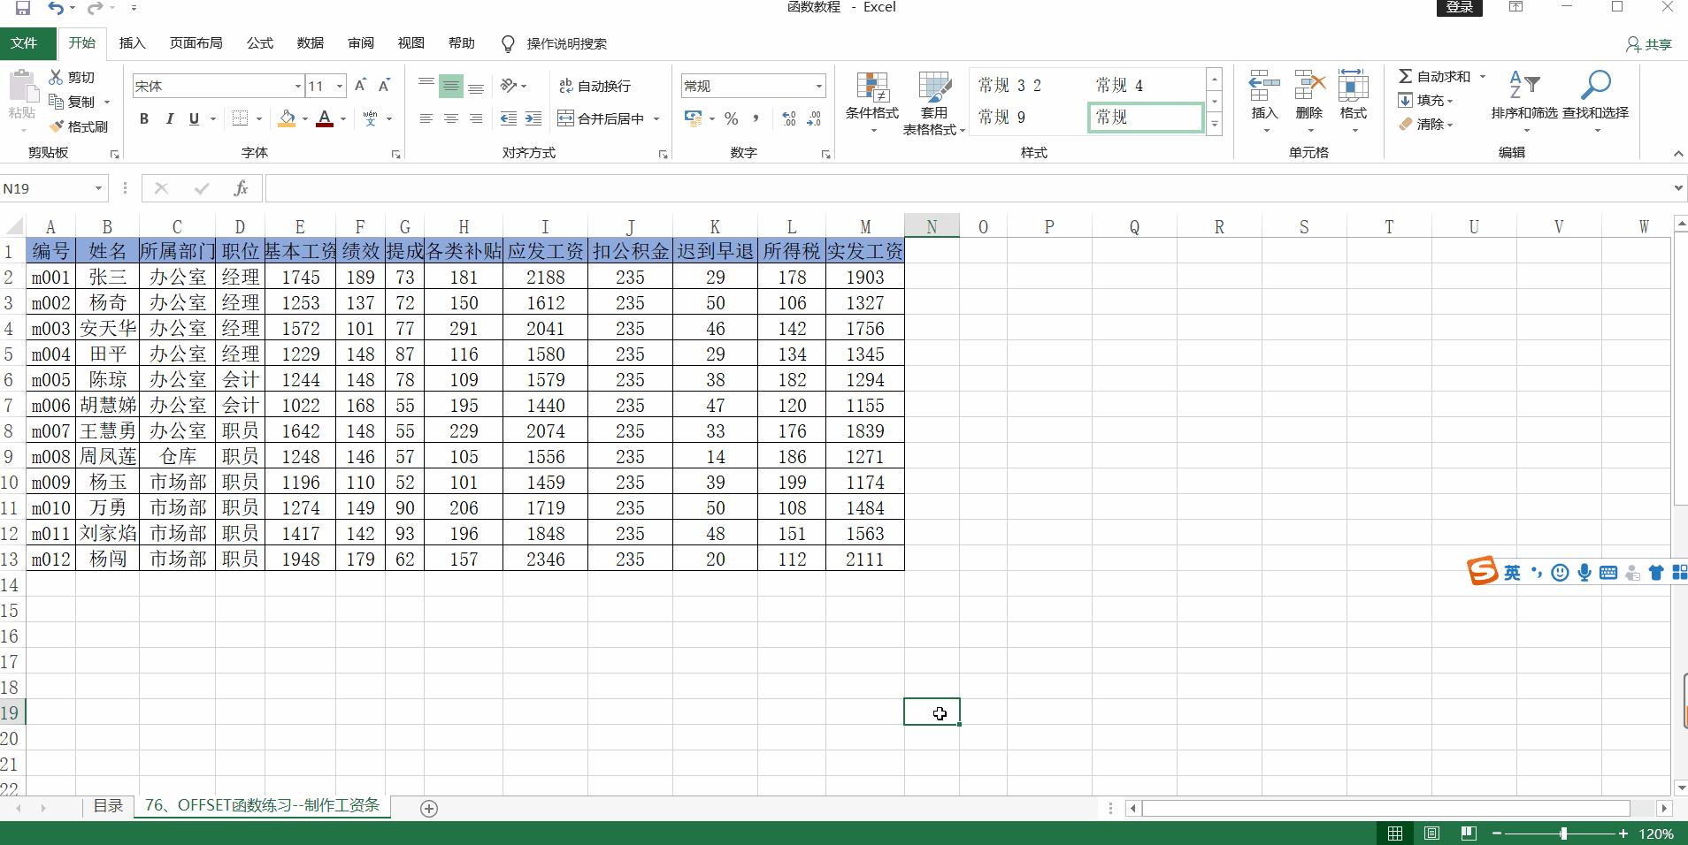Apply cell borders icon
This screenshot has height=845, width=1688.
(240, 118)
